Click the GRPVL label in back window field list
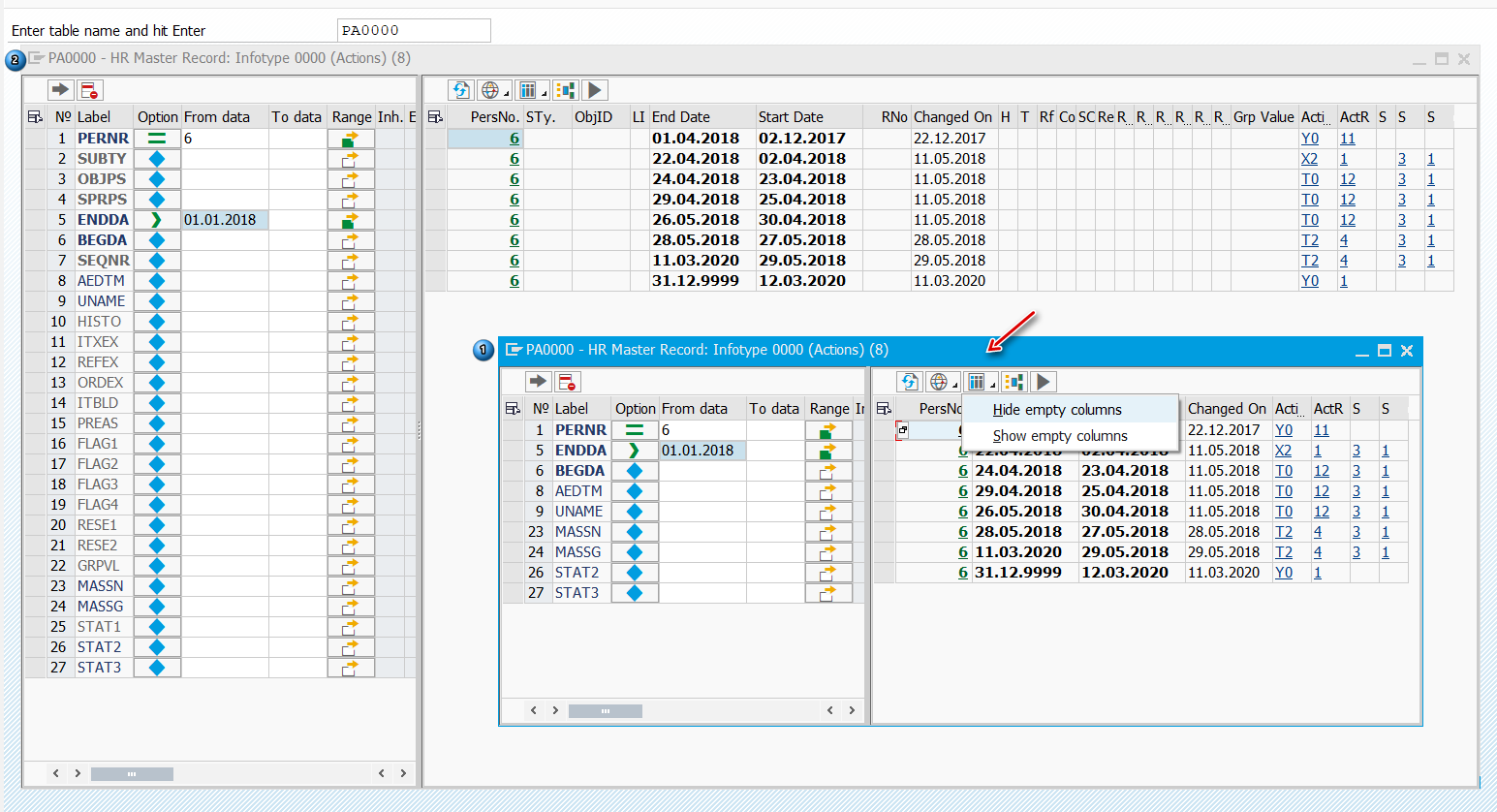Image resolution: width=1497 pixels, height=812 pixels. [x=99, y=566]
